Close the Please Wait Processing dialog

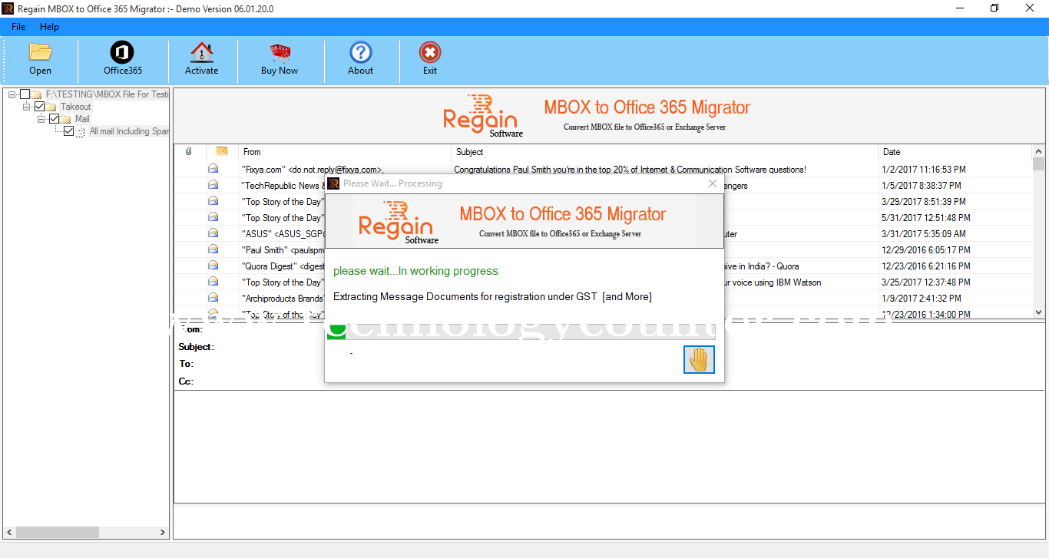pyautogui.click(x=713, y=183)
